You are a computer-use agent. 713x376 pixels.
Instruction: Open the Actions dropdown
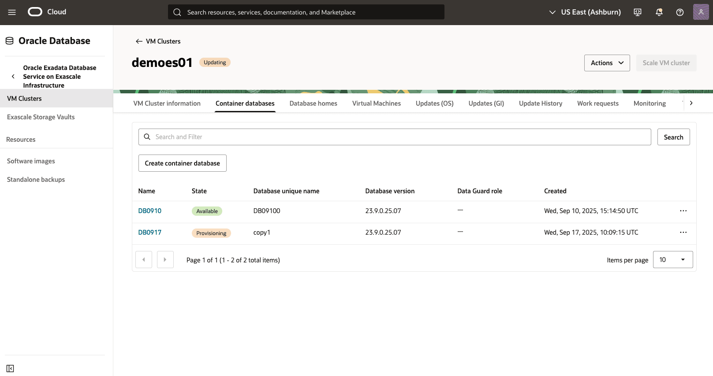point(607,63)
